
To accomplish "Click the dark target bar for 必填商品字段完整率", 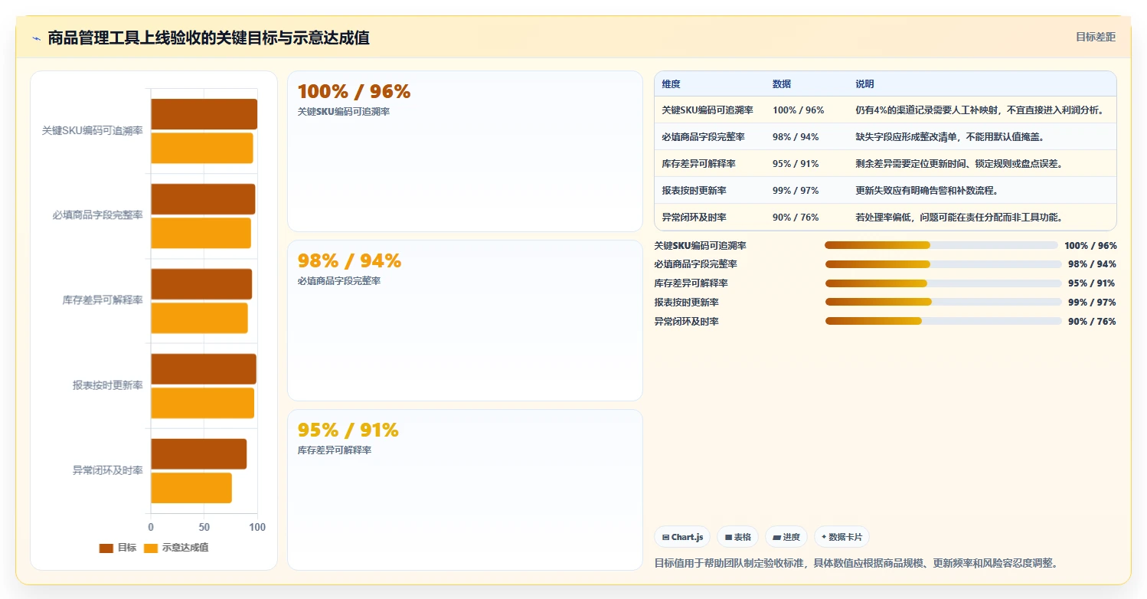I will pyautogui.click(x=203, y=199).
